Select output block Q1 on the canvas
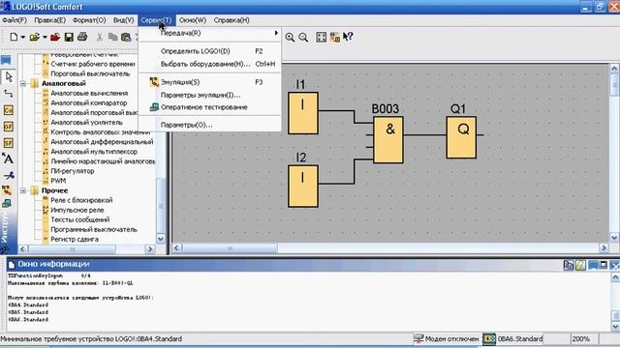The height and width of the screenshot is (348, 620). (x=461, y=137)
